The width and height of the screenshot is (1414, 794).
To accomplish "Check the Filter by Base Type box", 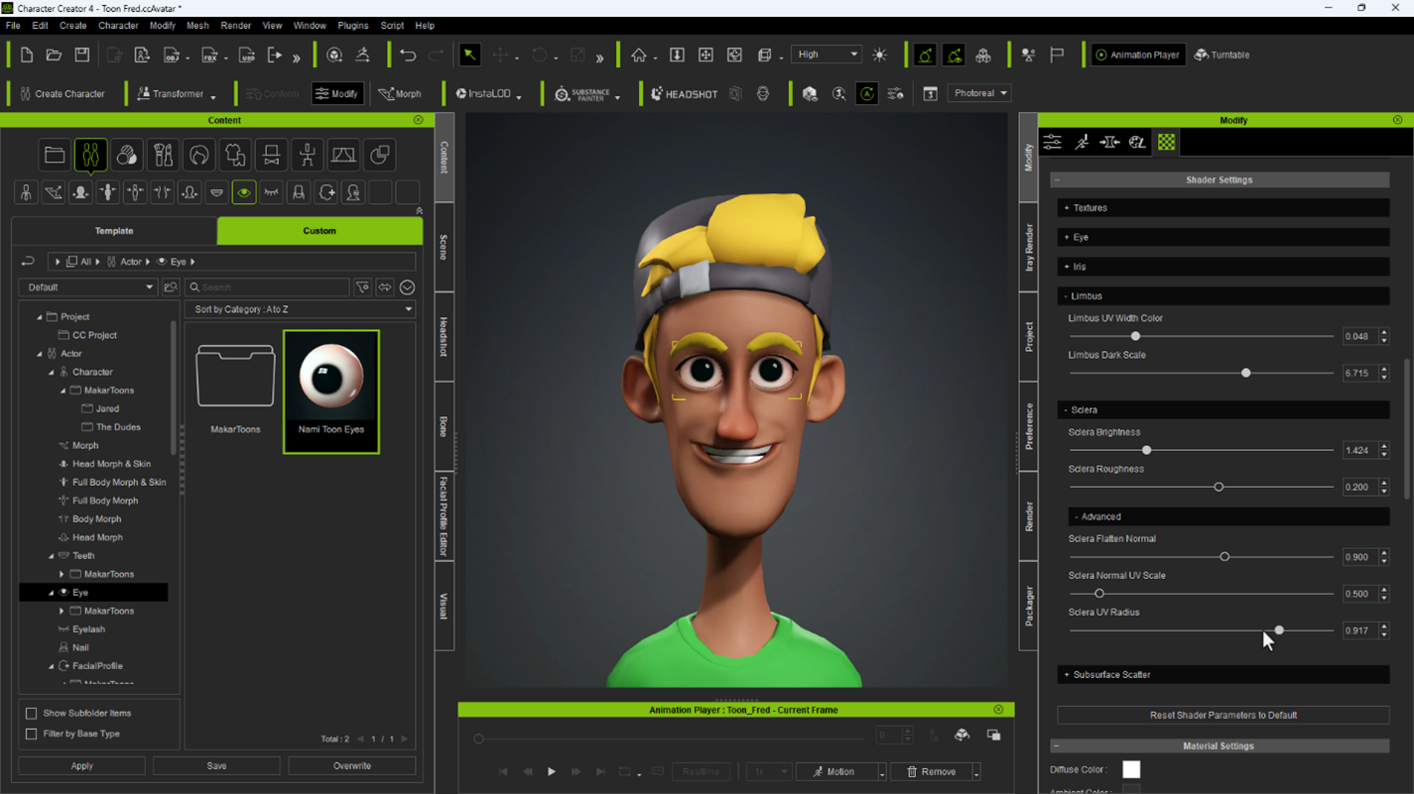I will click(x=32, y=735).
